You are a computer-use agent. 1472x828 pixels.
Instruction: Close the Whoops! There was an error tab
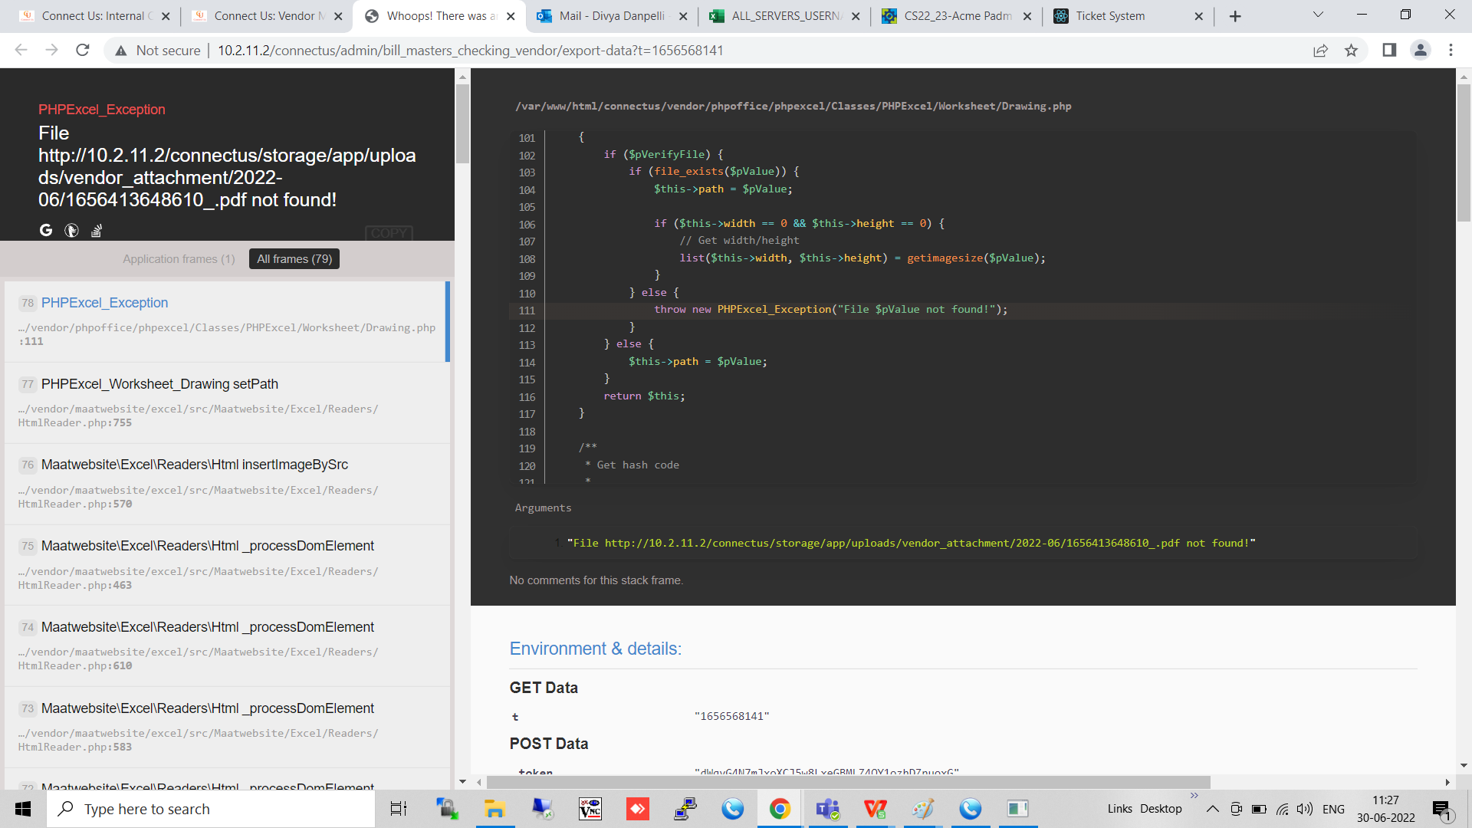tap(511, 16)
